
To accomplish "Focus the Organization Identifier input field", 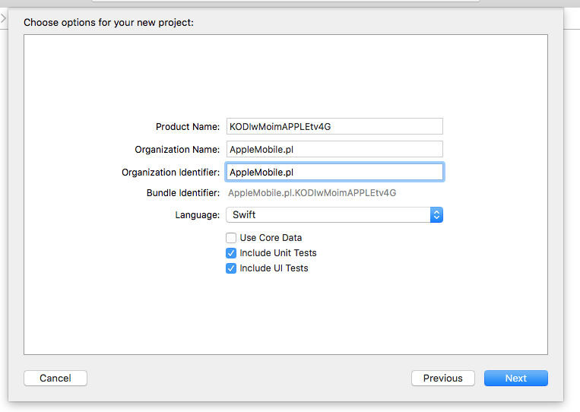I will 334,173.
